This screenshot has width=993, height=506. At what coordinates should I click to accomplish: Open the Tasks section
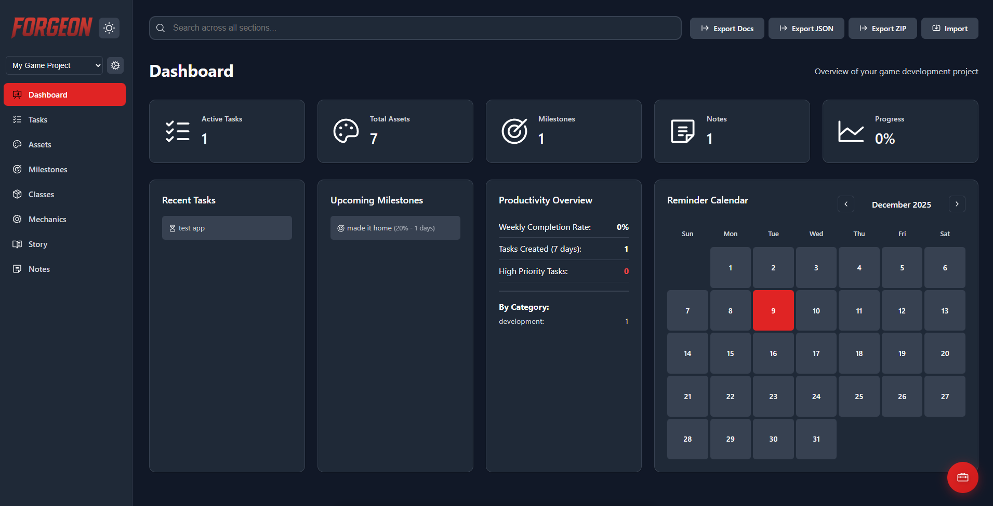pyautogui.click(x=64, y=119)
